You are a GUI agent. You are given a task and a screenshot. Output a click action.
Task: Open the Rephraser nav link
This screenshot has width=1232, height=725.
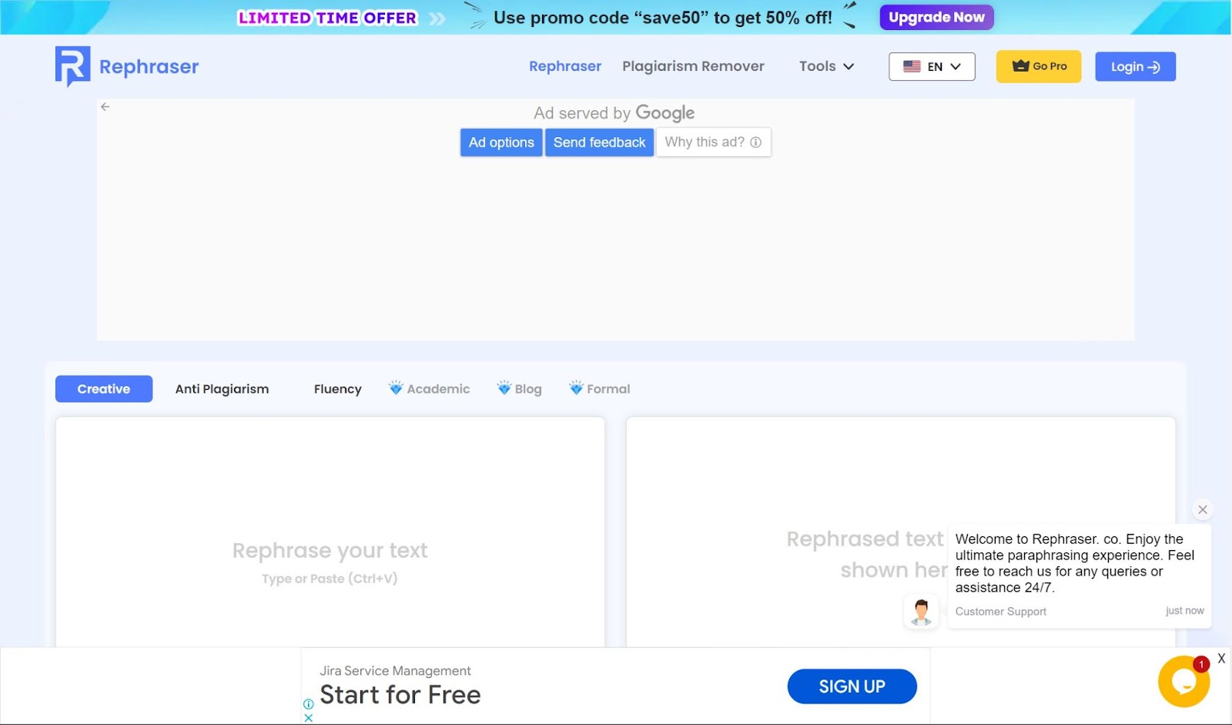(x=565, y=66)
